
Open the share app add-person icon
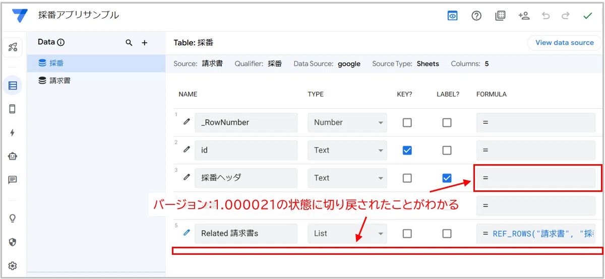coord(524,16)
